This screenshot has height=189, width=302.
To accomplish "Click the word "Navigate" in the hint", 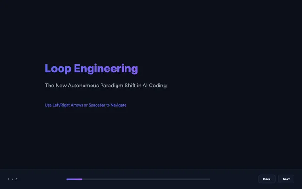I will point(118,105).
